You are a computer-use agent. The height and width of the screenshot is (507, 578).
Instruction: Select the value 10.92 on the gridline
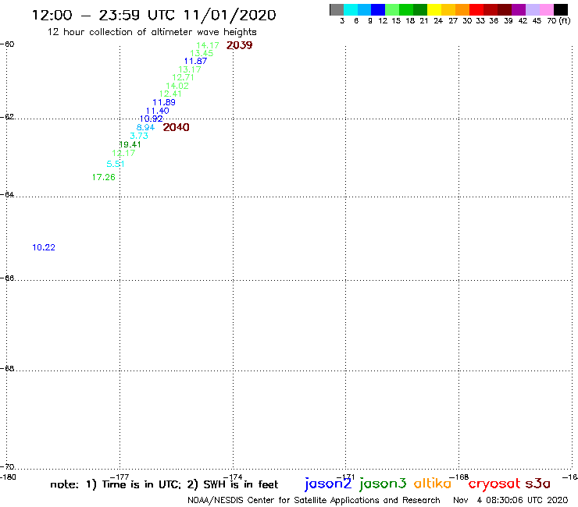151,119
